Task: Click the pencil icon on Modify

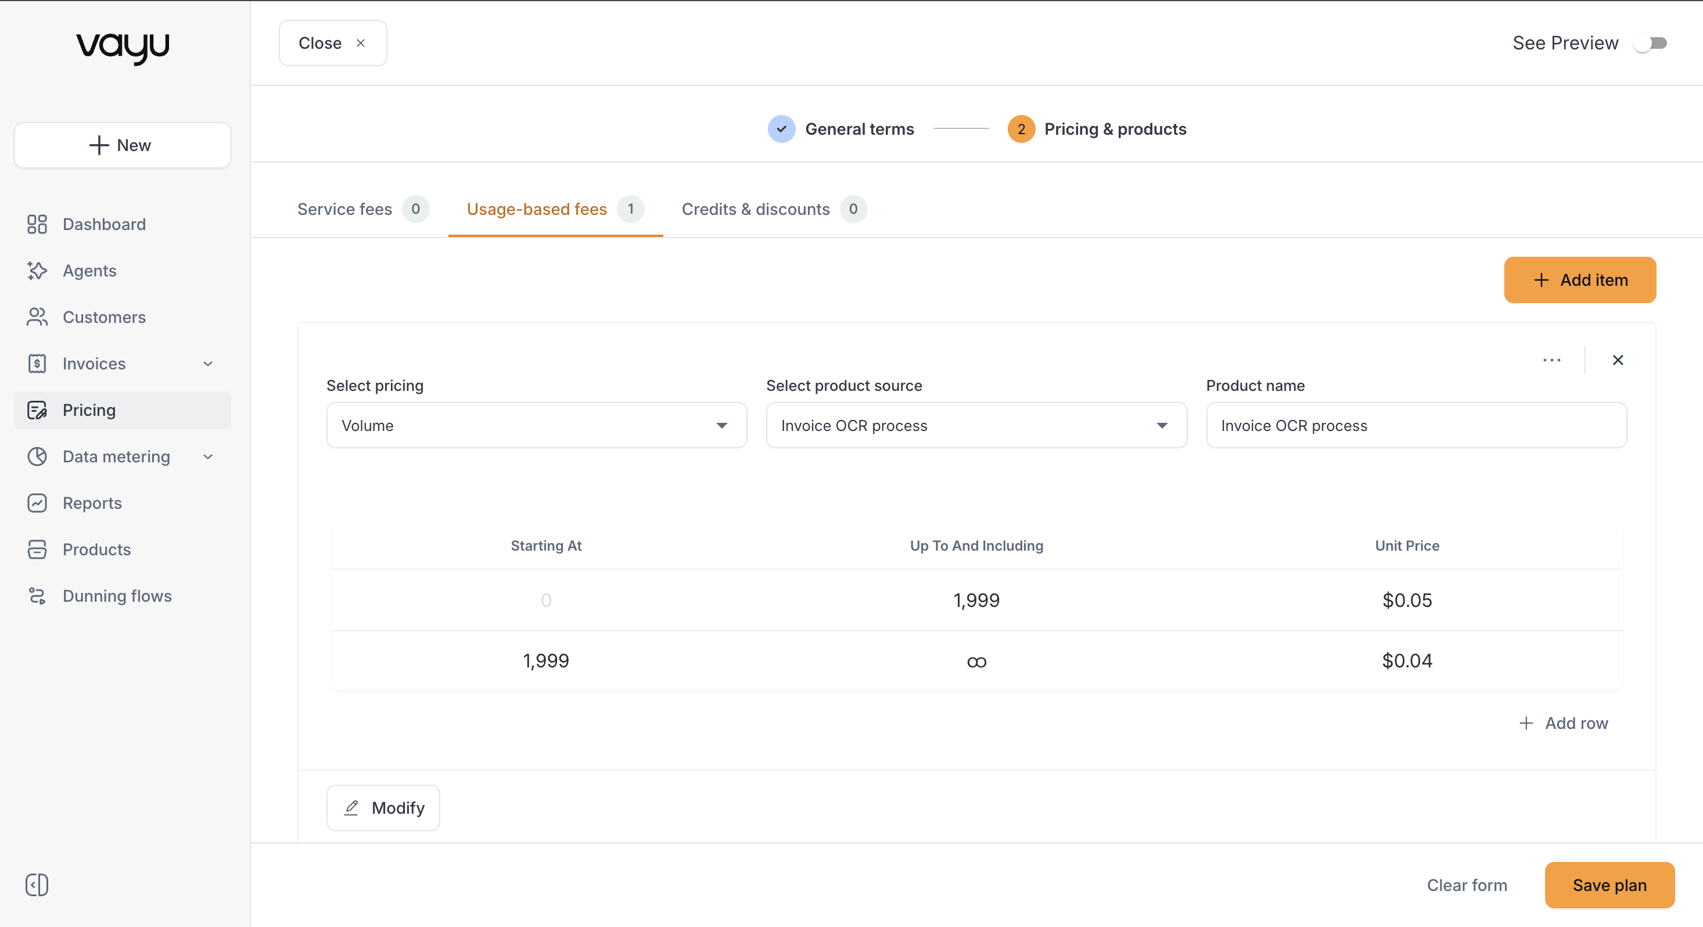Action: [352, 807]
